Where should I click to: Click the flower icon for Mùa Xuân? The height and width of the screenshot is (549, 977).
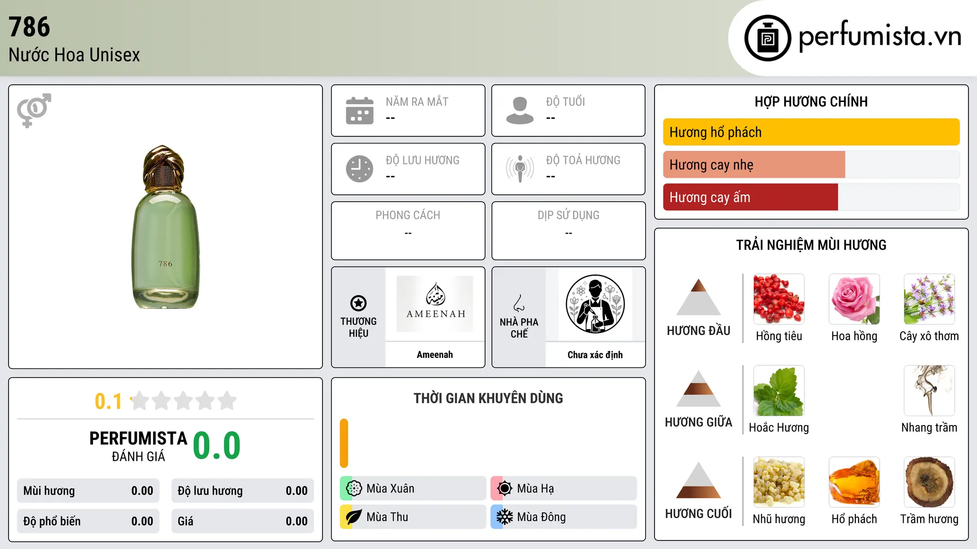tap(354, 488)
